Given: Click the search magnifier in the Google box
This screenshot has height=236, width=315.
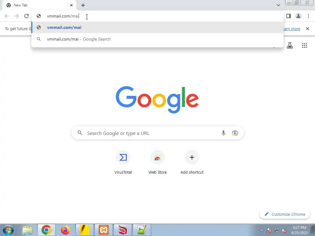Looking at the screenshot, I should pos(80,133).
